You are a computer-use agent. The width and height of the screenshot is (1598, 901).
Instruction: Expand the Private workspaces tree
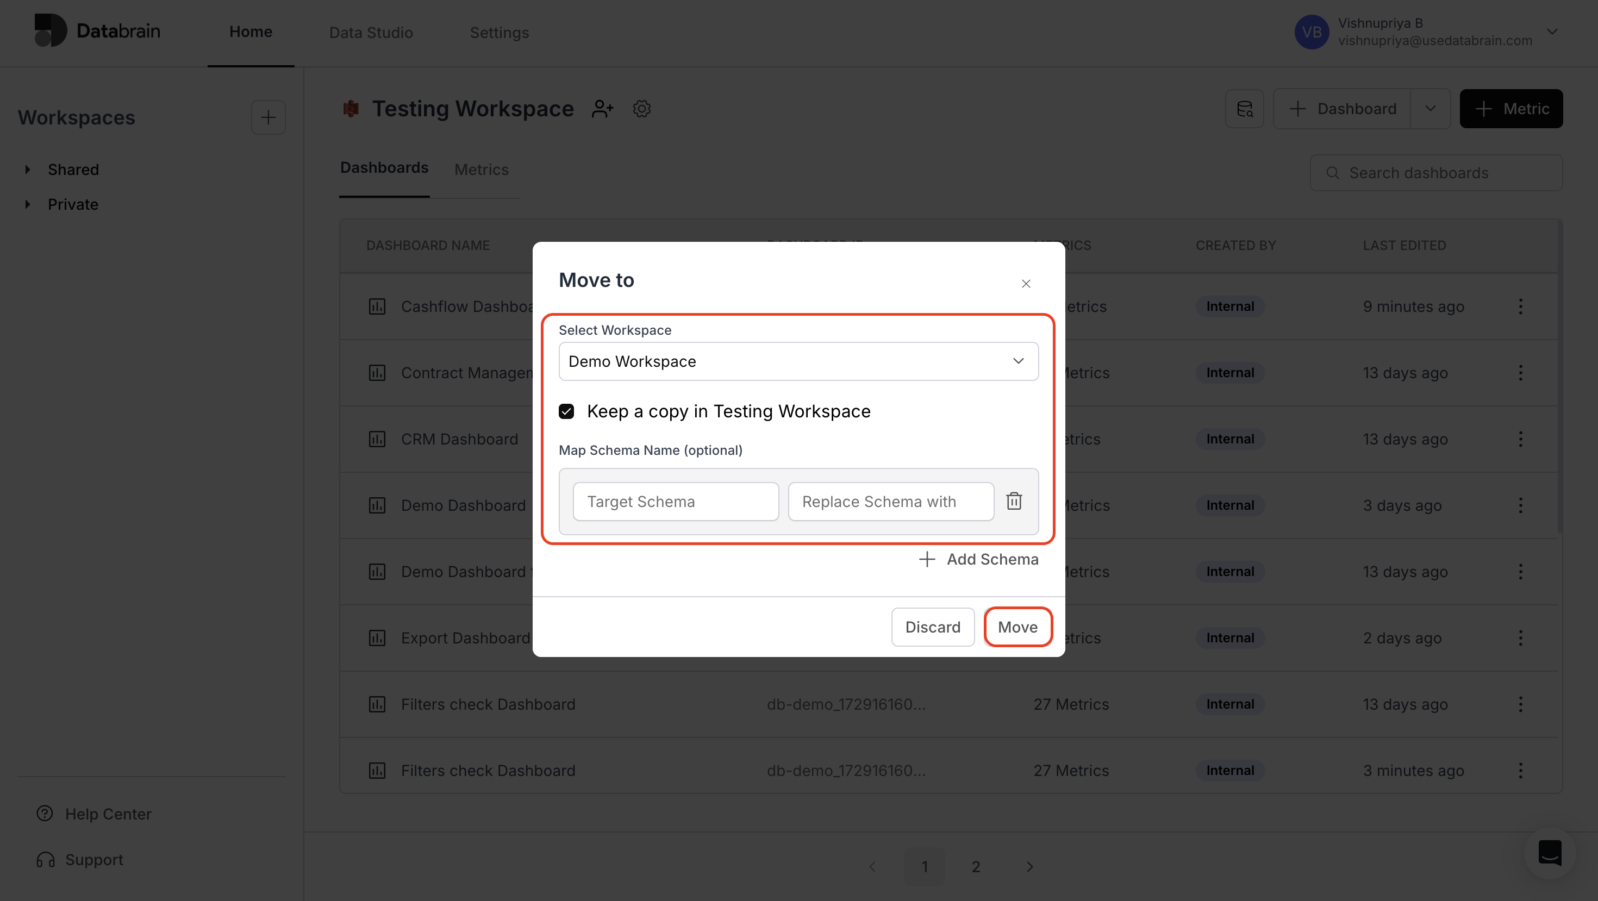click(x=27, y=204)
